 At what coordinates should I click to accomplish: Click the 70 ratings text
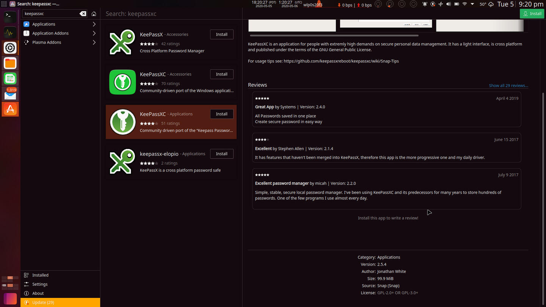click(170, 84)
